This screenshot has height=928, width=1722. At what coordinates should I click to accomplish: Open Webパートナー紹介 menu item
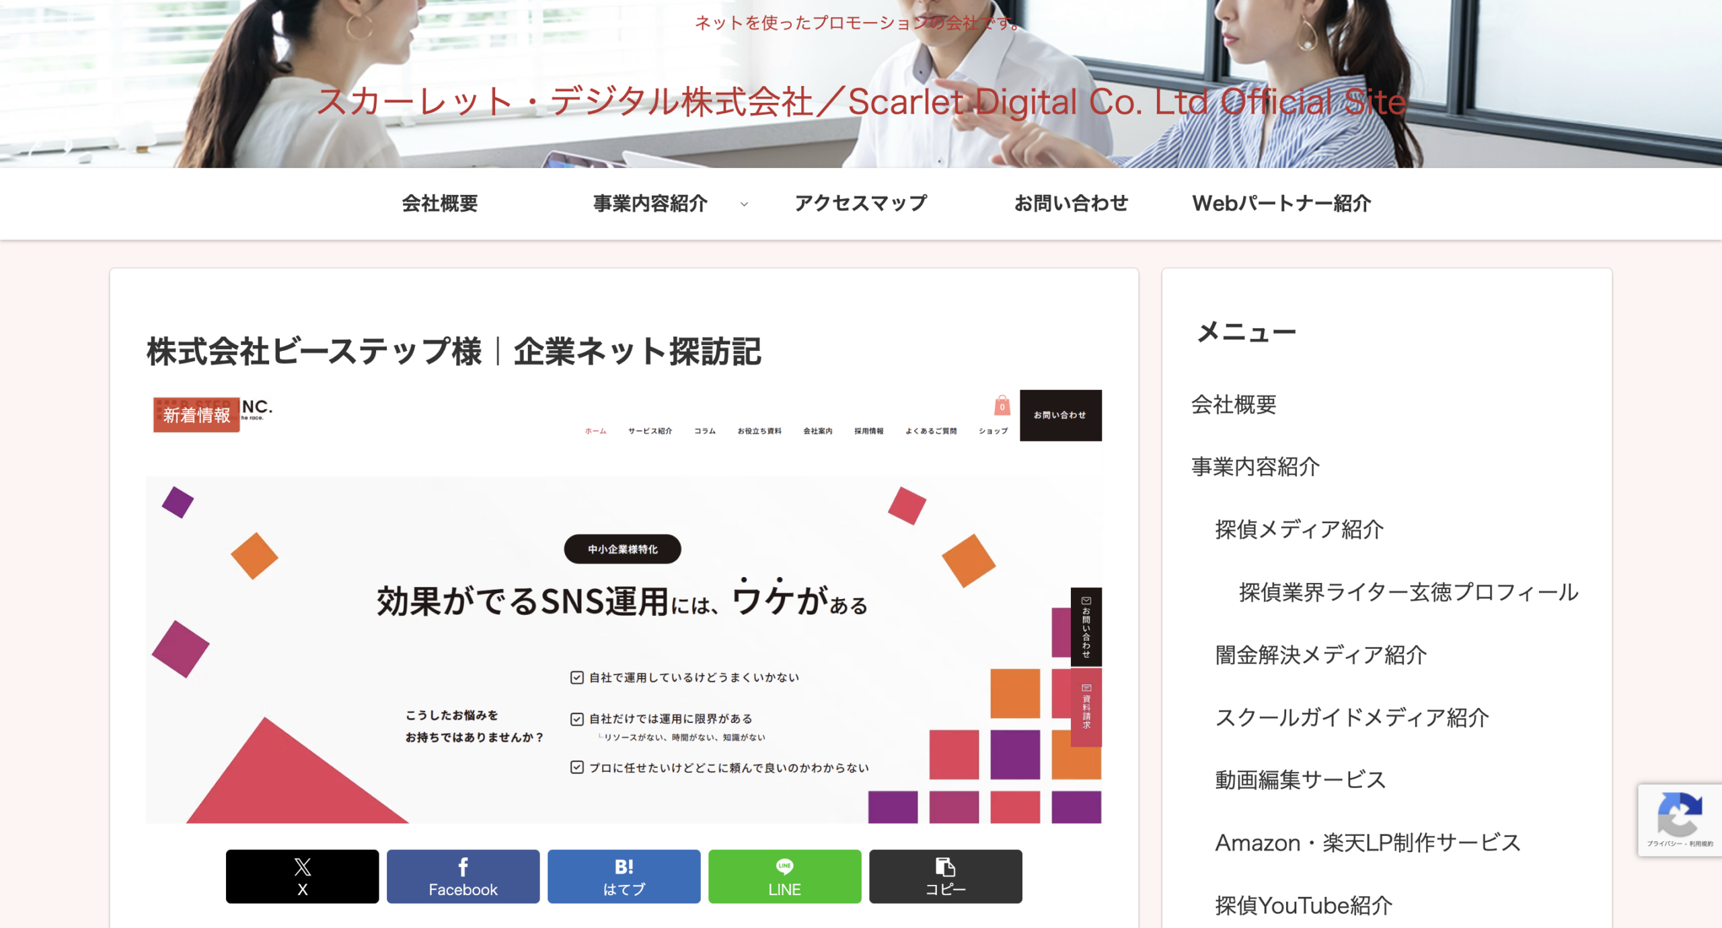click(1281, 203)
